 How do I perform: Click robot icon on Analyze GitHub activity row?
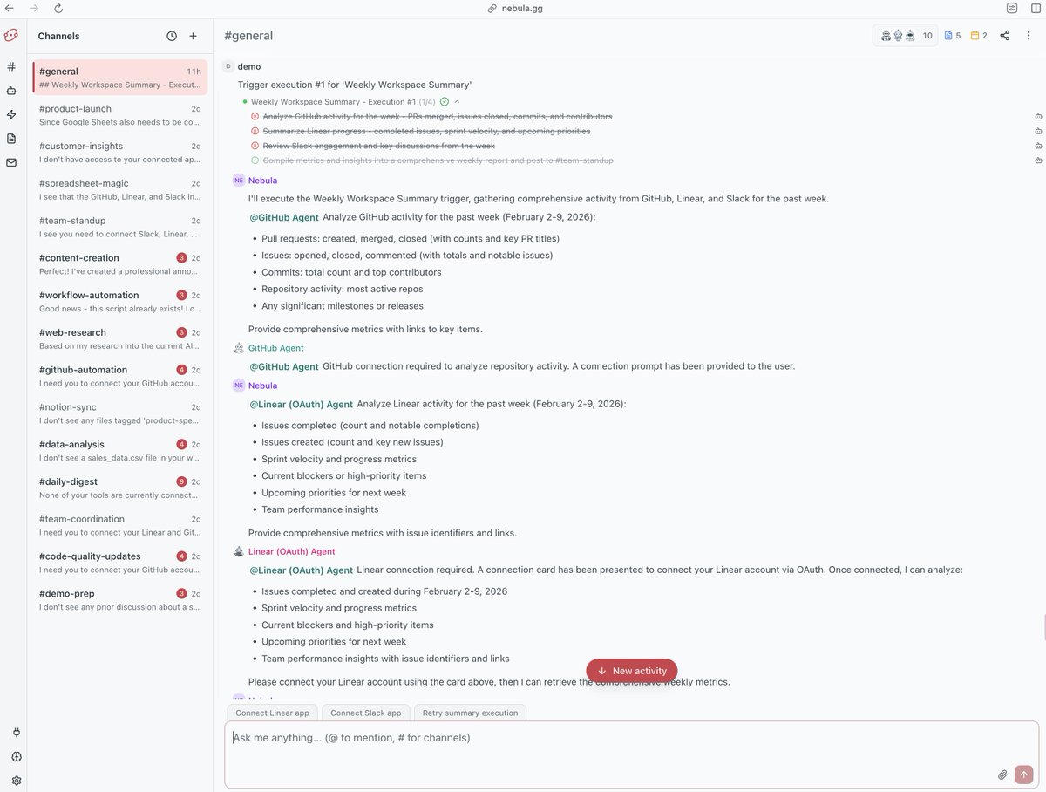pyautogui.click(x=1038, y=116)
